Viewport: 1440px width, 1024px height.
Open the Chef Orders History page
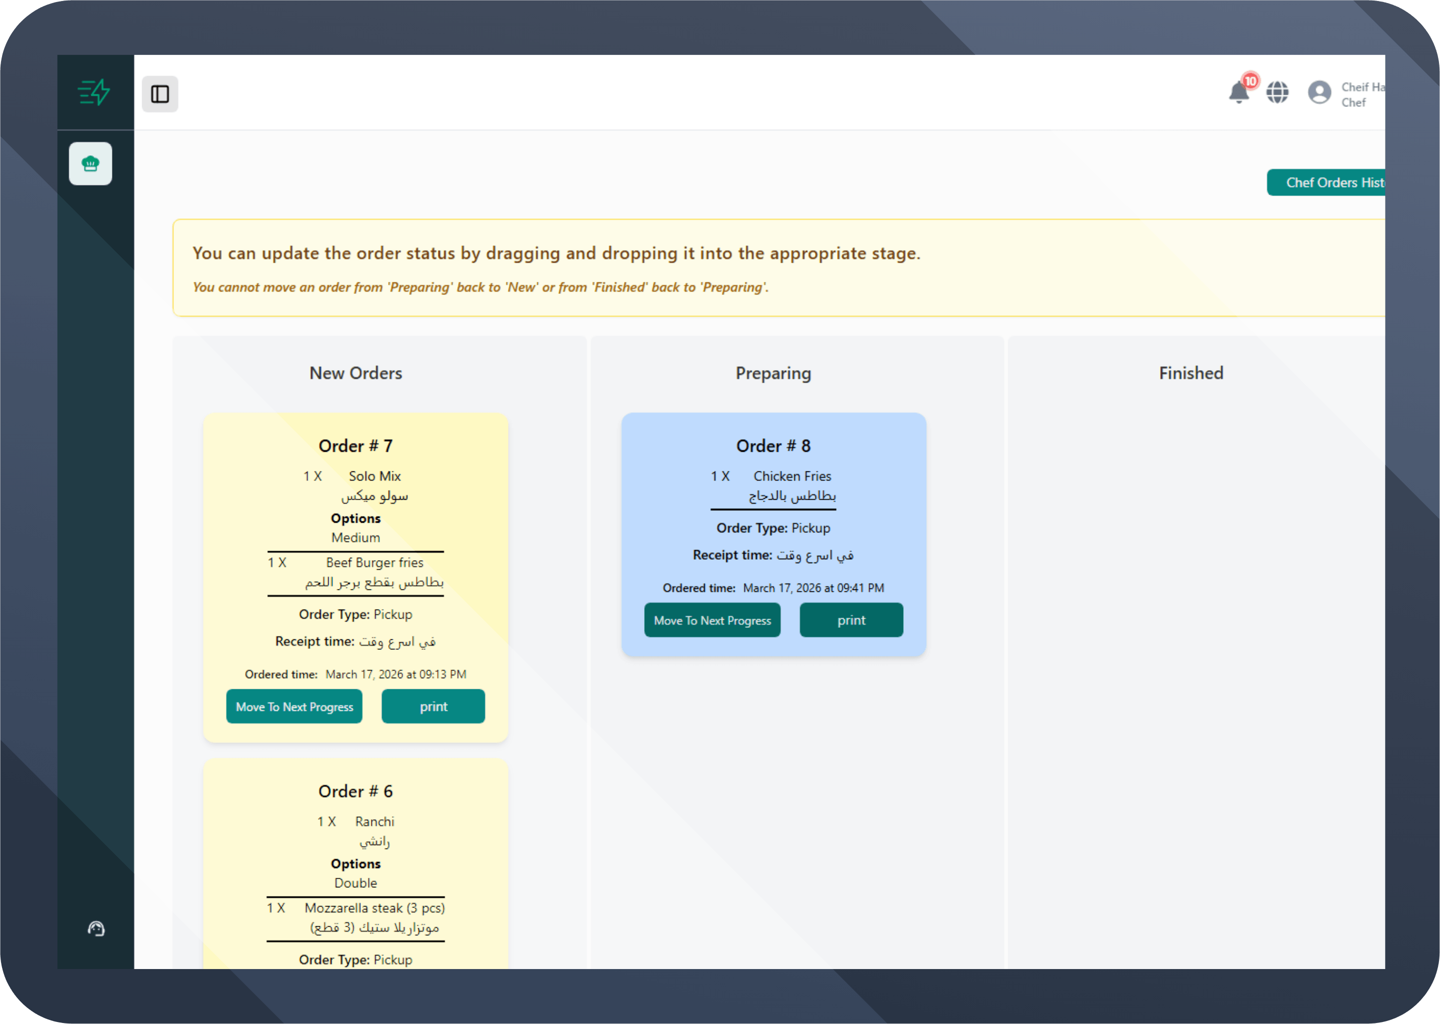(1337, 182)
